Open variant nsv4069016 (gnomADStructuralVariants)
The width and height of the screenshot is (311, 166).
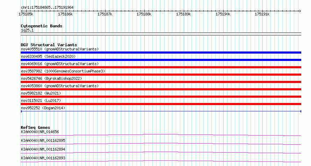point(60,64)
